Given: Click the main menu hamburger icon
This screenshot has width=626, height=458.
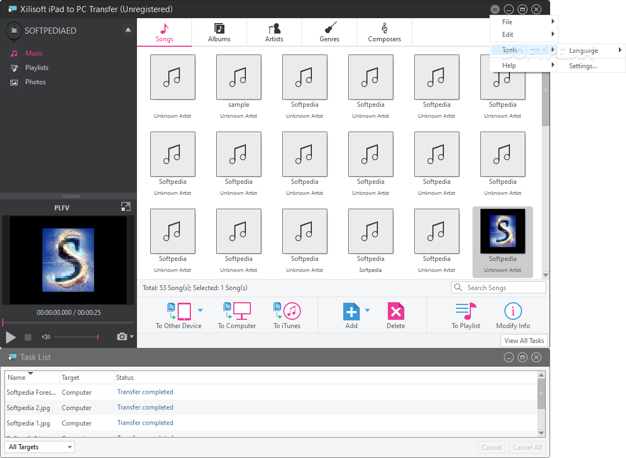Looking at the screenshot, I should (x=495, y=9).
